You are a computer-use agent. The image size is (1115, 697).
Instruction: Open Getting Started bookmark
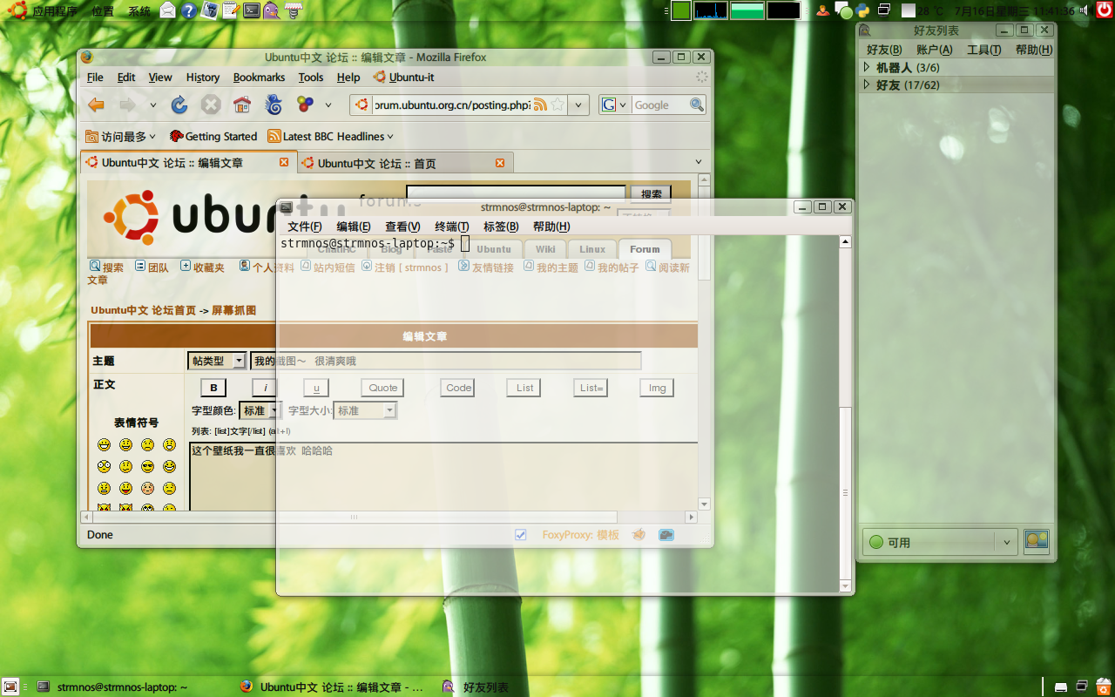pyautogui.click(x=213, y=136)
